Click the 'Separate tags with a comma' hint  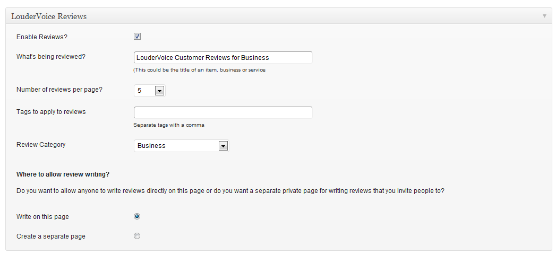[169, 125]
